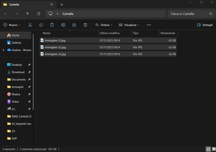
Task: Open Desktop in the sidebar
Action: tap(16, 65)
